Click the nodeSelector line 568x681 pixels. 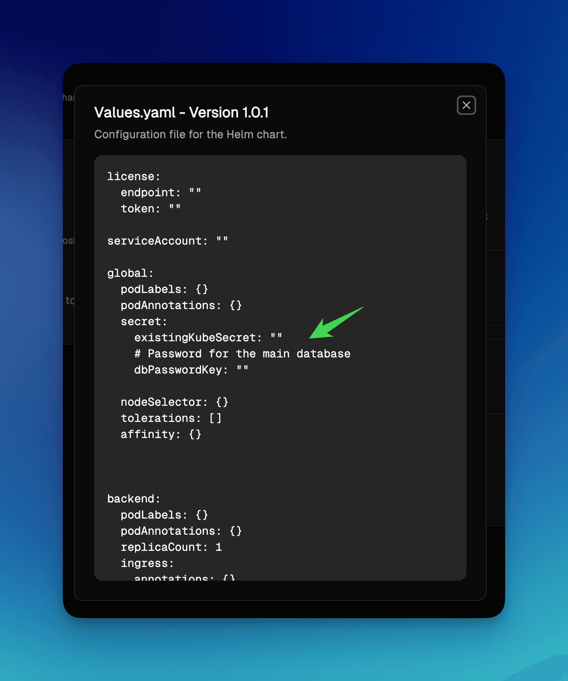(174, 402)
